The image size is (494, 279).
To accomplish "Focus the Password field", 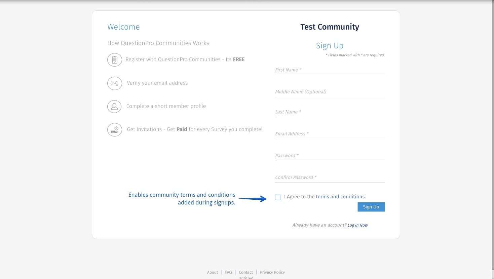I will point(330,156).
